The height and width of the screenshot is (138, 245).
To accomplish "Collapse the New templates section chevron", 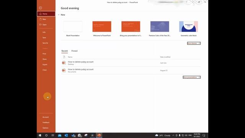I will [x=59, y=15].
